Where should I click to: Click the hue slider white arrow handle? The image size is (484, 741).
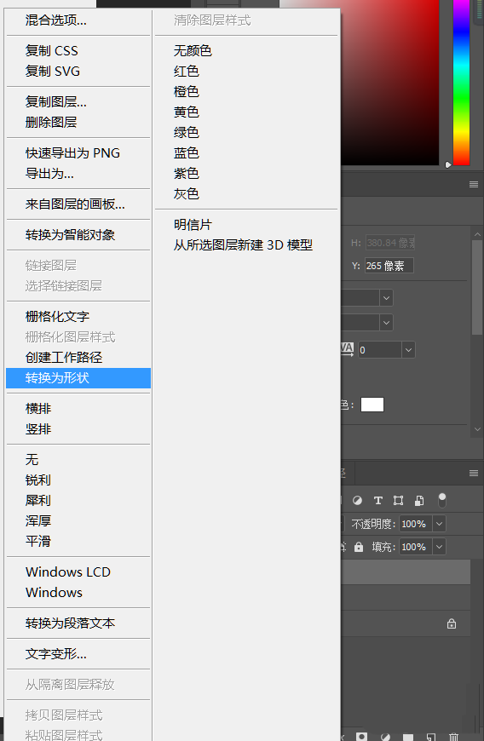(x=448, y=165)
